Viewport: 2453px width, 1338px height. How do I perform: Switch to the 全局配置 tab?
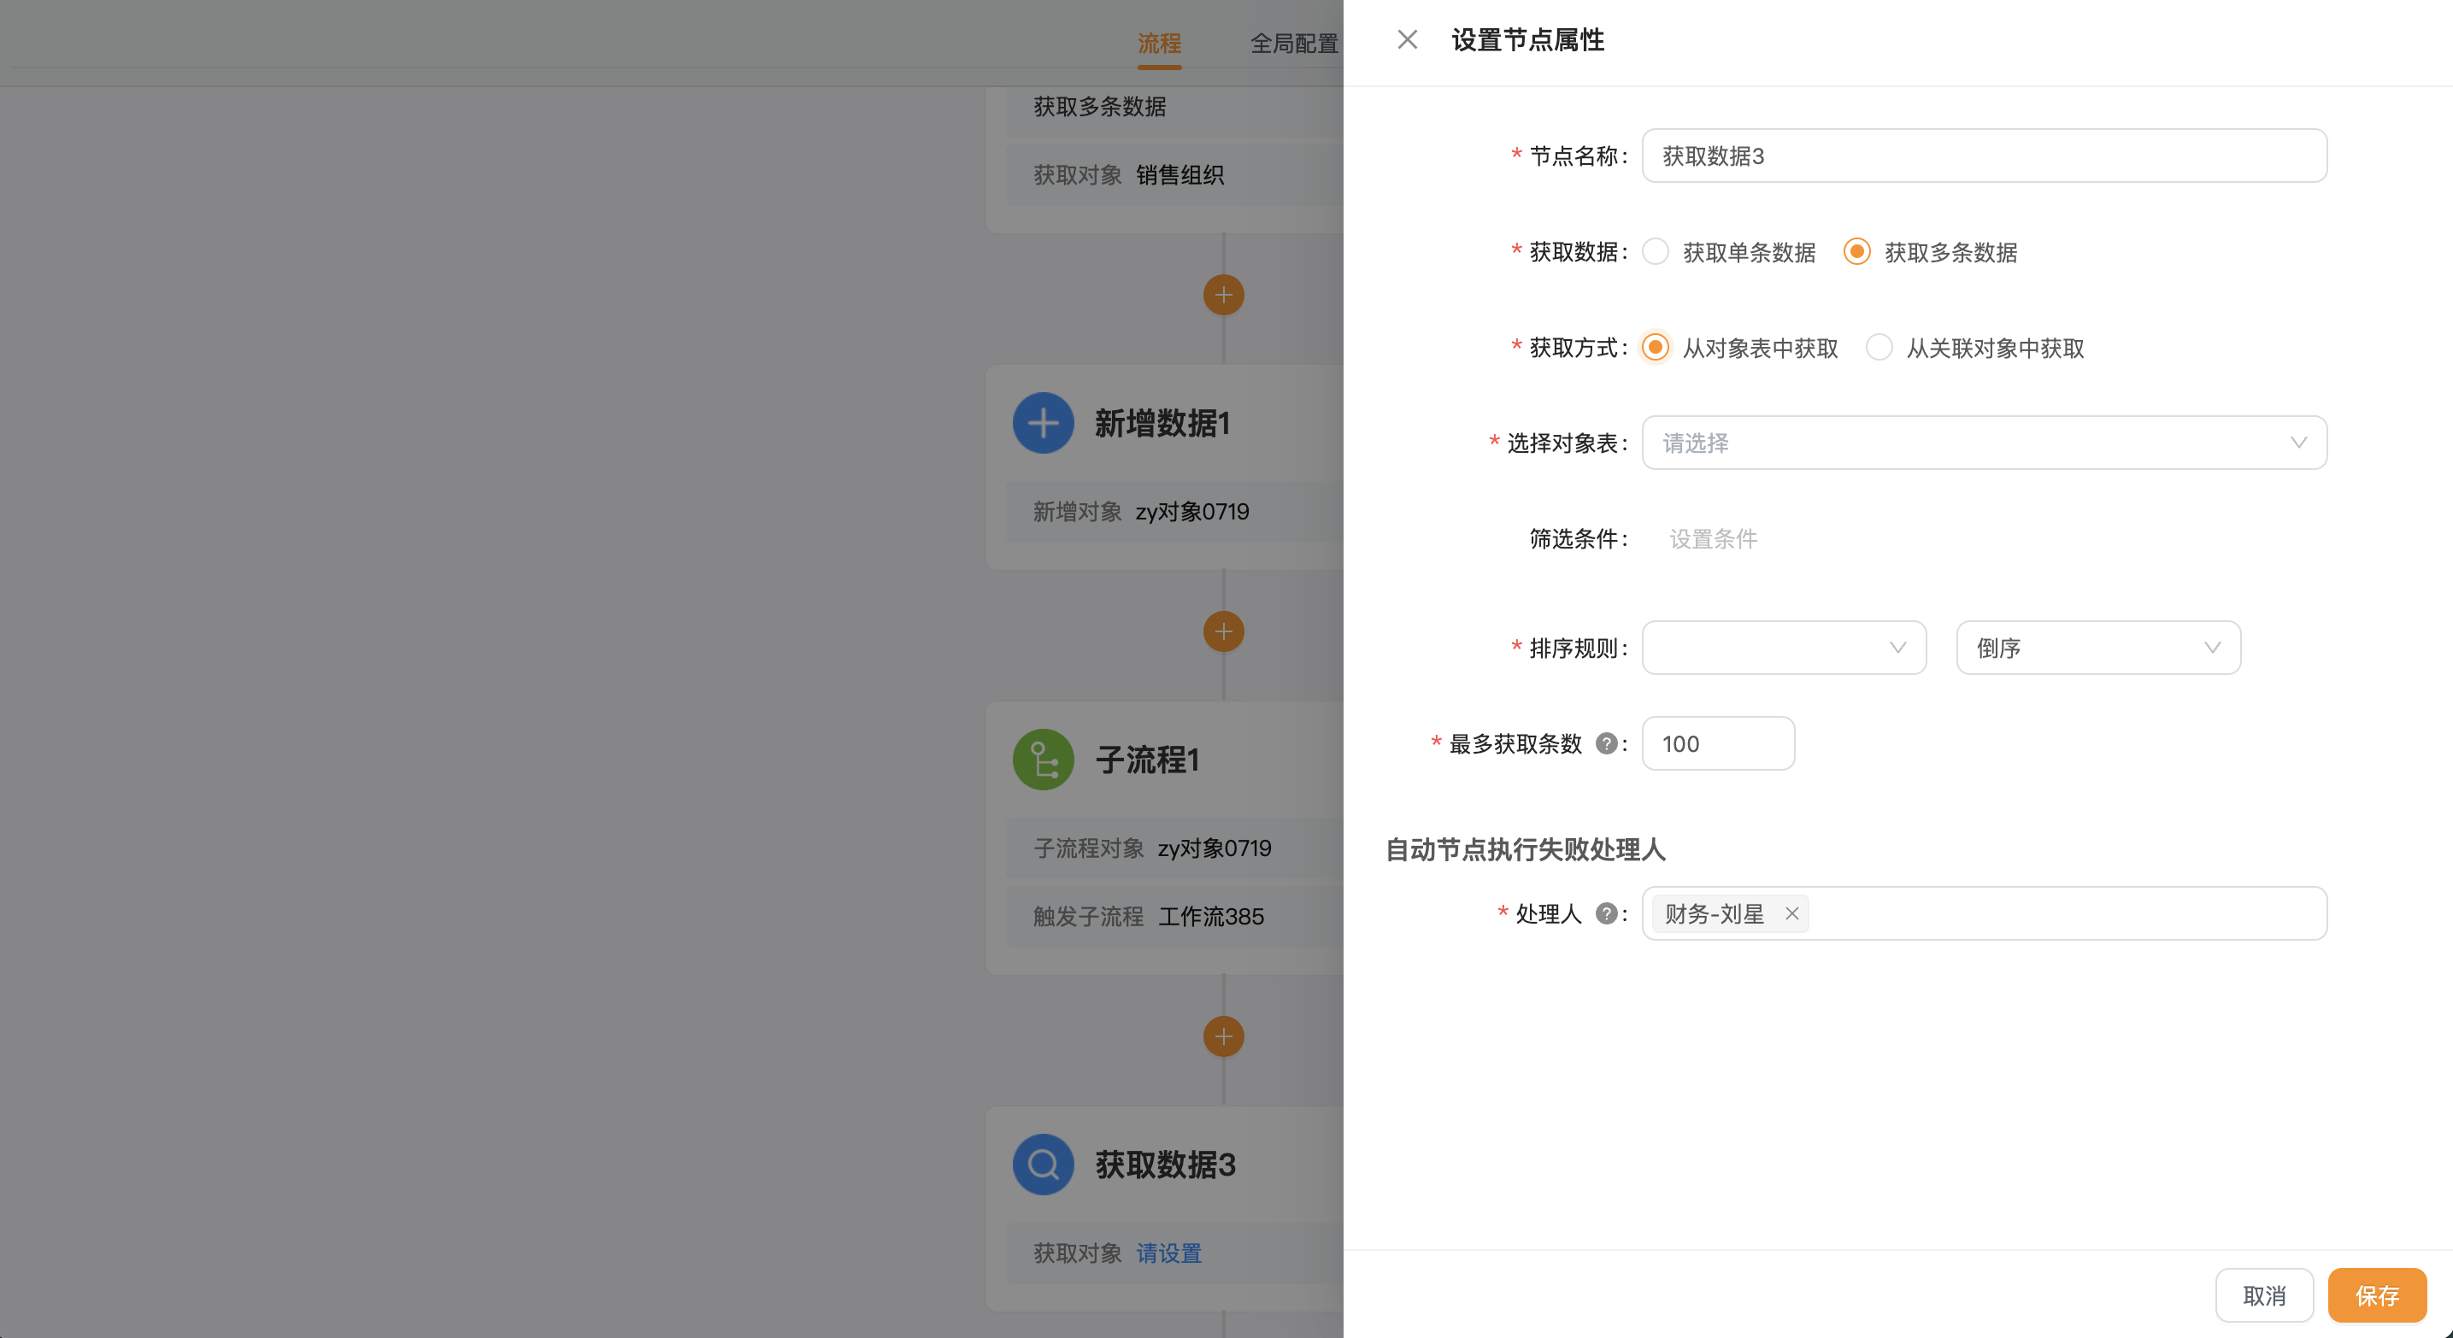tap(1293, 44)
